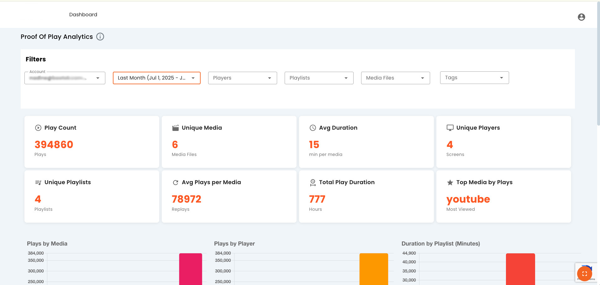The height and width of the screenshot is (285, 600).
Task: Click the Top Media by Plays star icon
Action: point(450,183)
